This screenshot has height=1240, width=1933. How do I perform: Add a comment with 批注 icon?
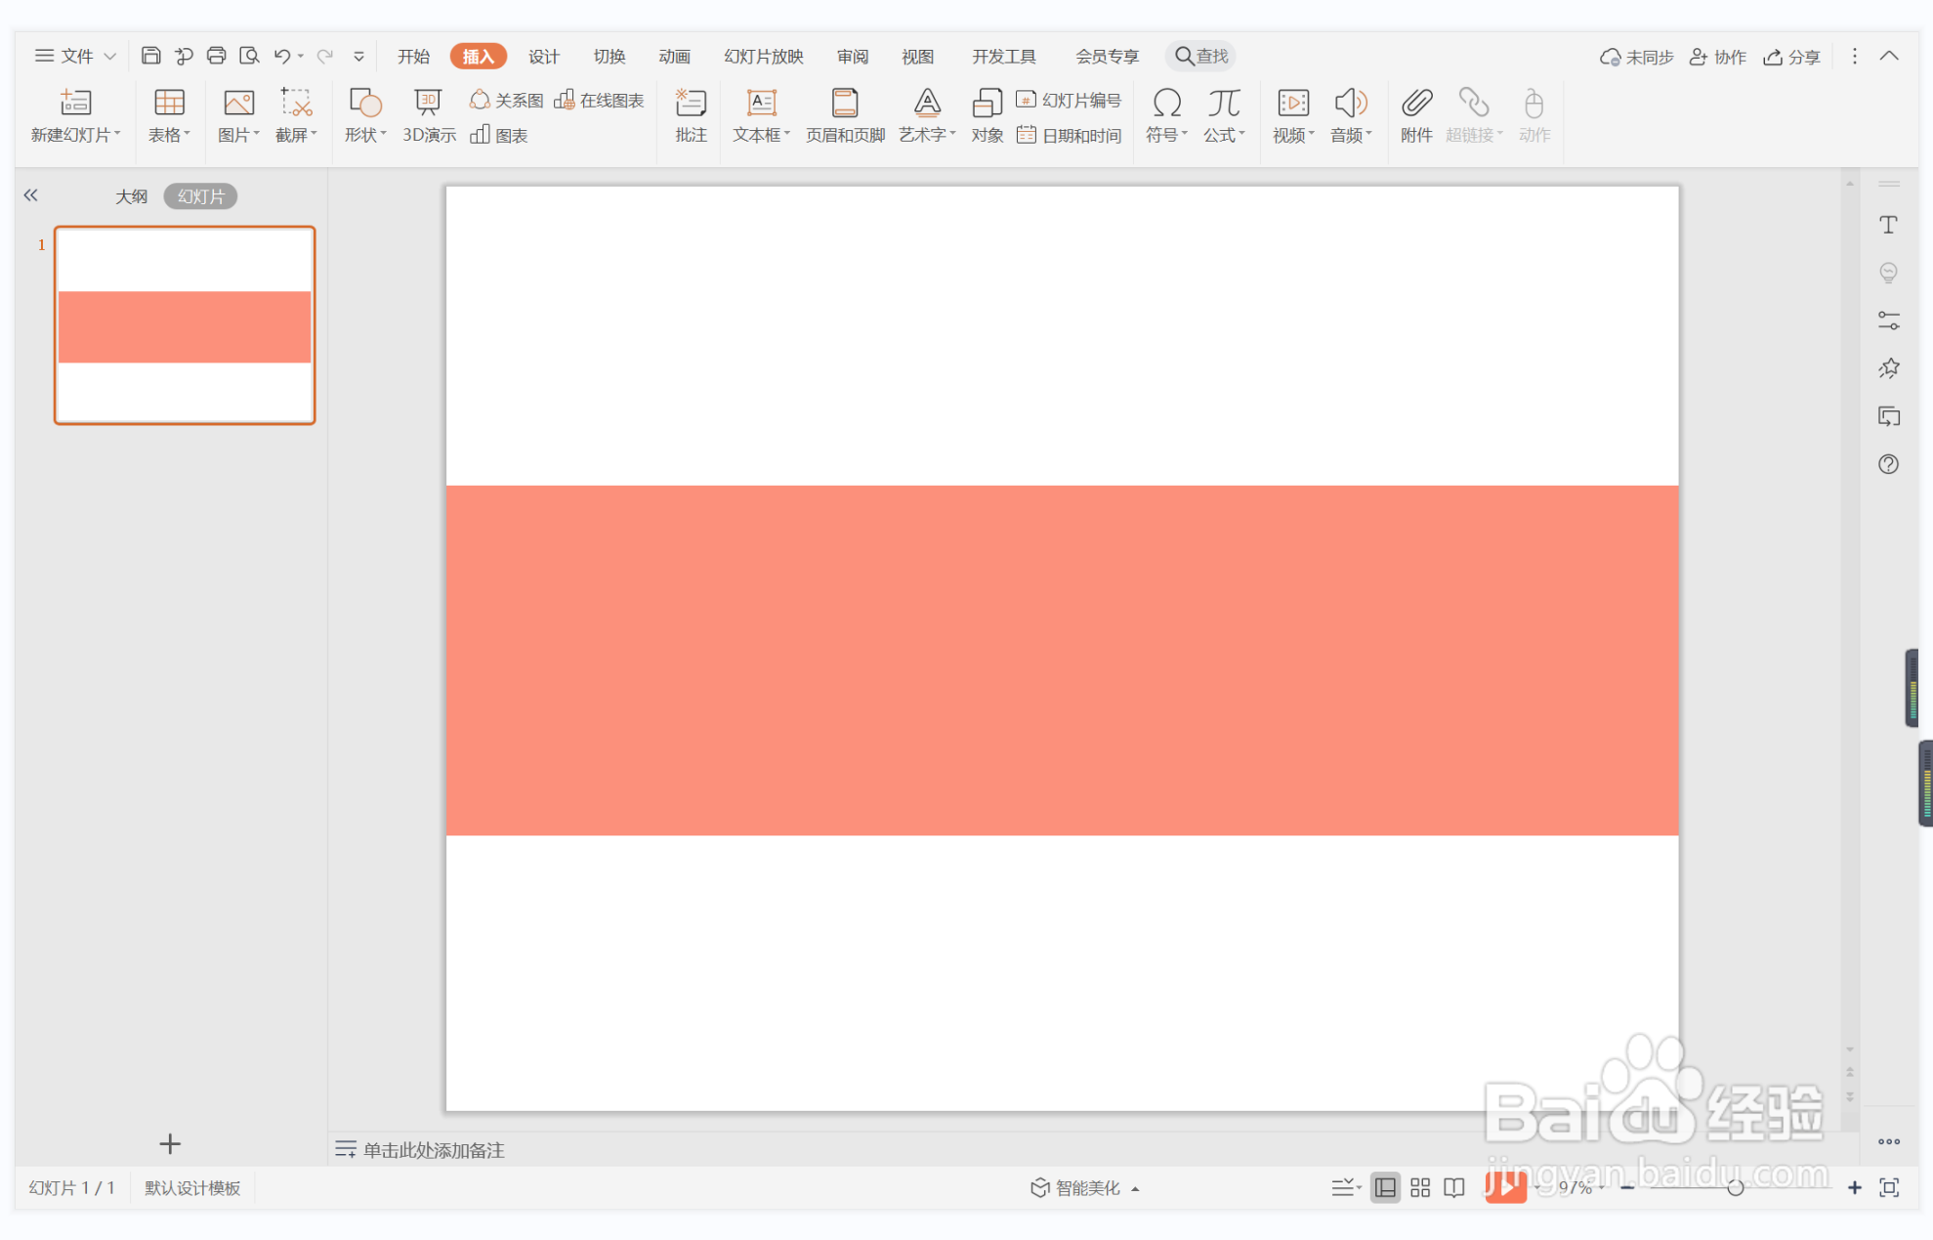(x=691, y=105)
